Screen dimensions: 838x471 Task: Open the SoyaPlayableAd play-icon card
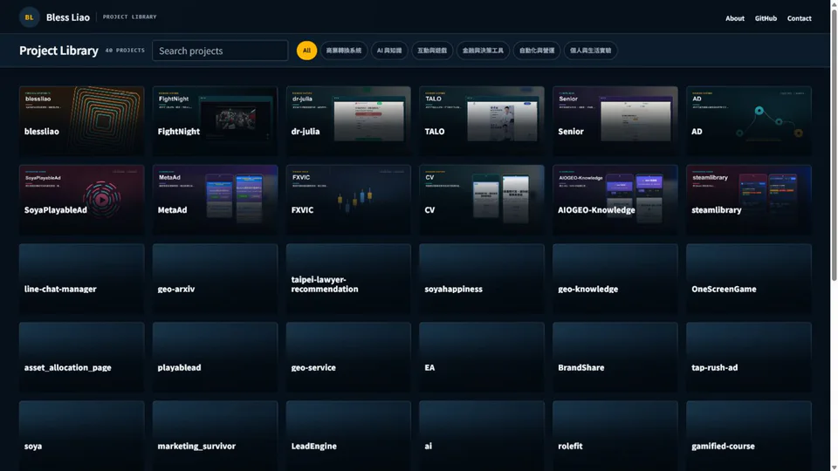pos(82,200)
